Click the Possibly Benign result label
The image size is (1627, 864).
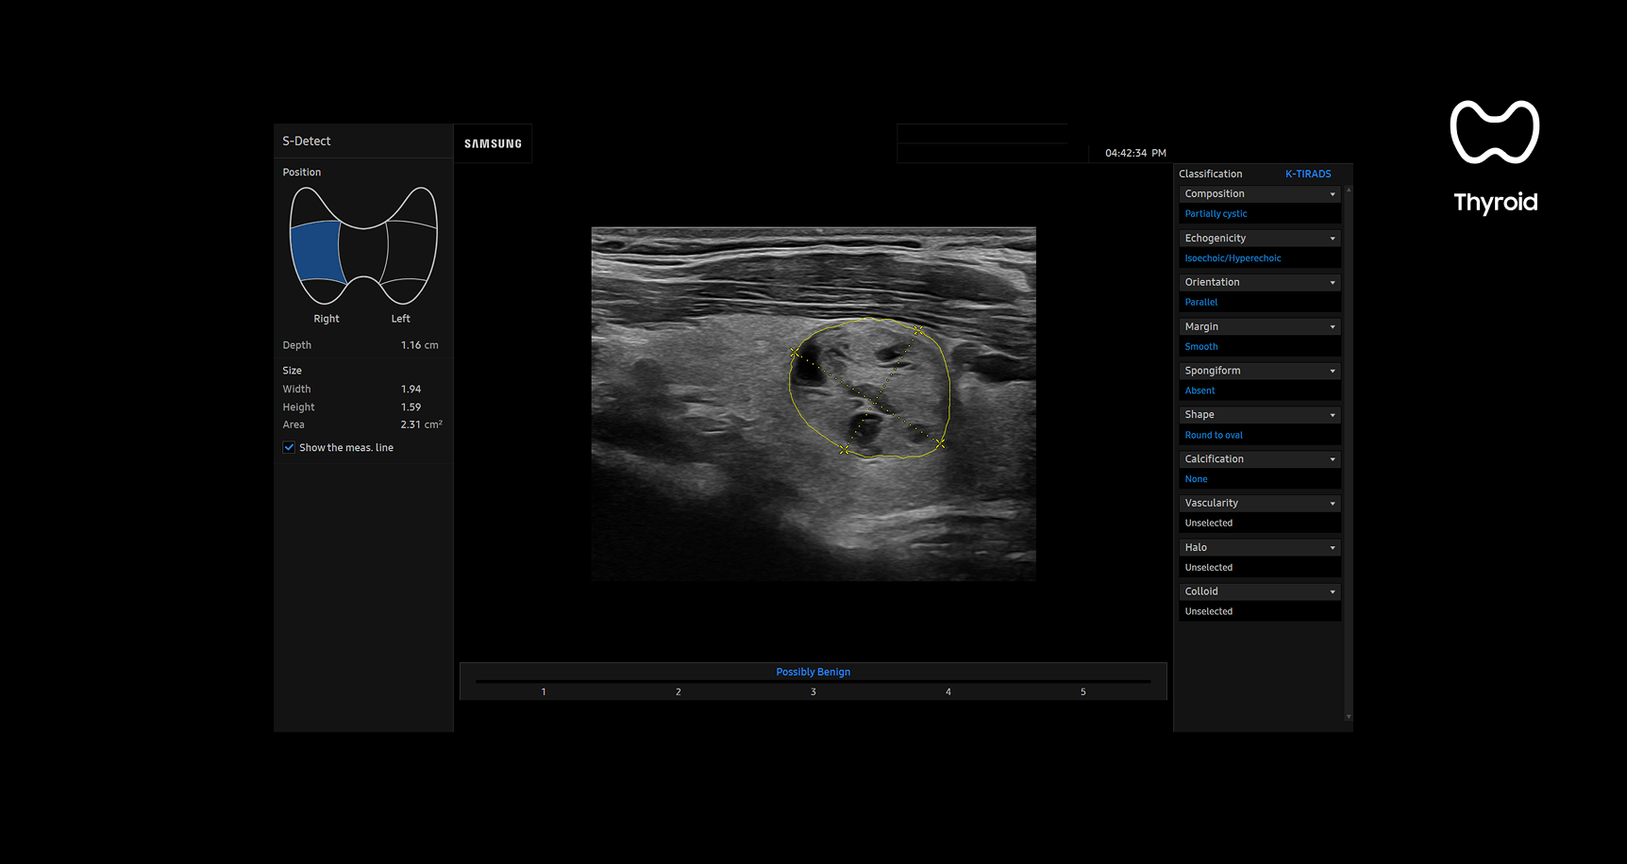pos(813,673)
